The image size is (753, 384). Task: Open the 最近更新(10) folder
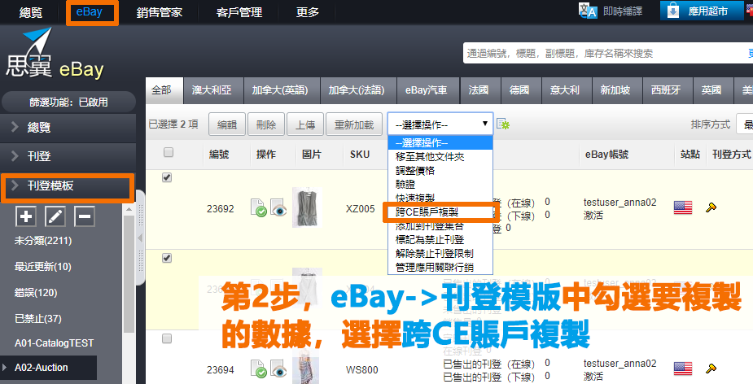tap(43, 266)
